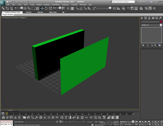163x126 pixels.
Task: Open the Create command panel tab
Action: pyautogui.click(x=142, y=18)
